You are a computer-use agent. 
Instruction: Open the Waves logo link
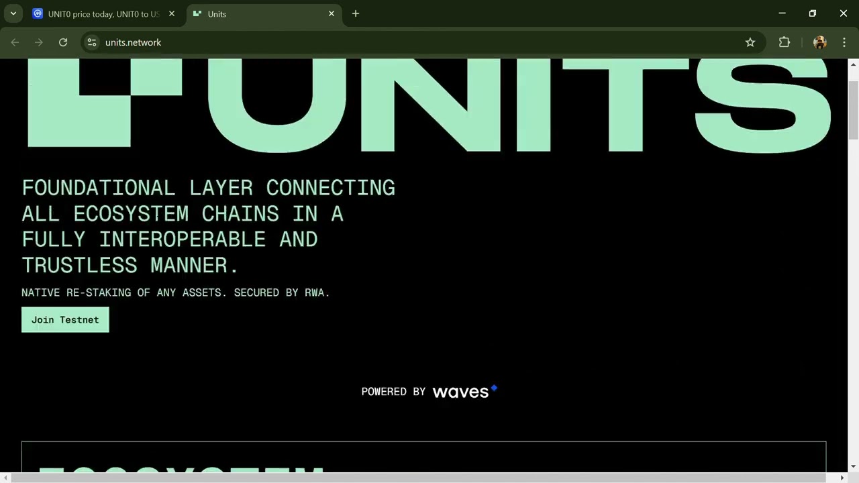(464, 391)
